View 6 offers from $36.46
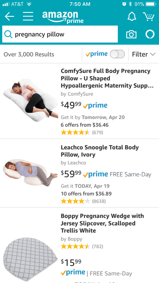 [84, 125]
